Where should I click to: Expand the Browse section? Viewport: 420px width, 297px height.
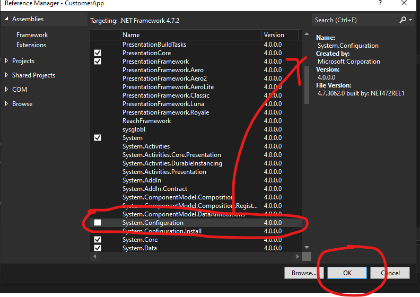[6, 104]
